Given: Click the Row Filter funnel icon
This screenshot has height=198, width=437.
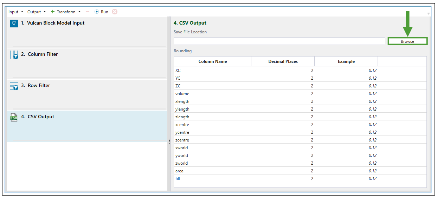Looking at the screenshot, I should point(14,86).
